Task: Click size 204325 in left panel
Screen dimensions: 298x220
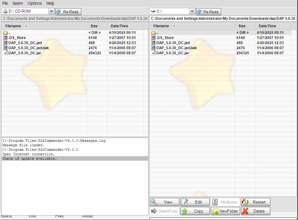Action: click(x=95, y=53)
